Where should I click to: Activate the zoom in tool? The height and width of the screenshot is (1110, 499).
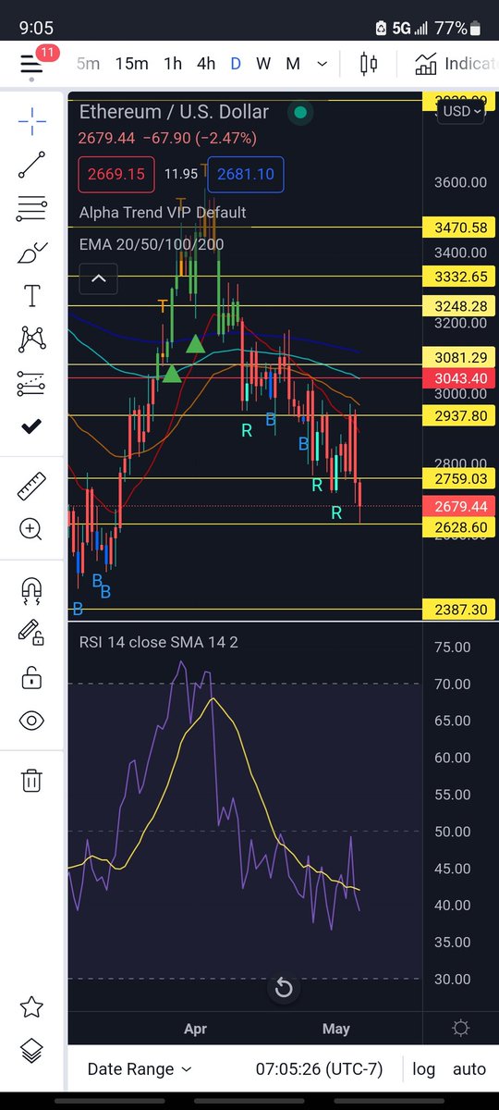pos(31,529)
